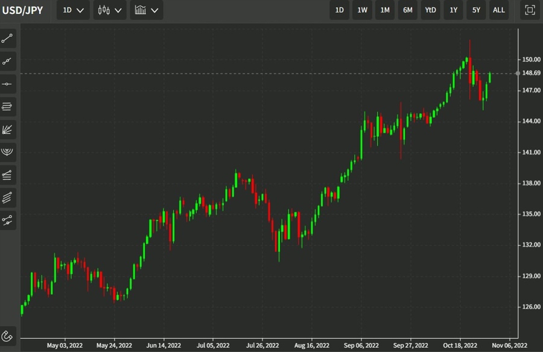Select the horizontal line tool
The width and height of the screenshot is (543, 352).
(7, 84)
